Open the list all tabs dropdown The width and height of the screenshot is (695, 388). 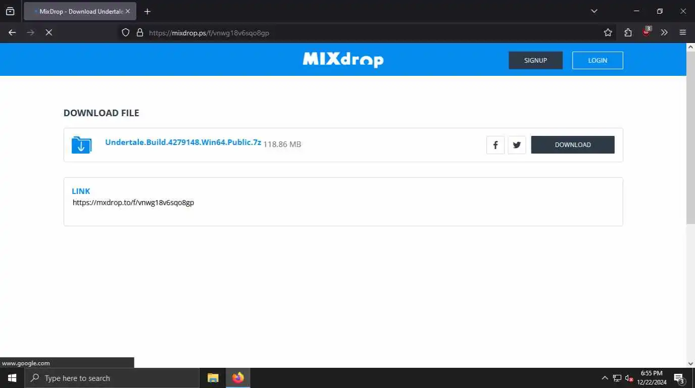click(x=594, y=11)
